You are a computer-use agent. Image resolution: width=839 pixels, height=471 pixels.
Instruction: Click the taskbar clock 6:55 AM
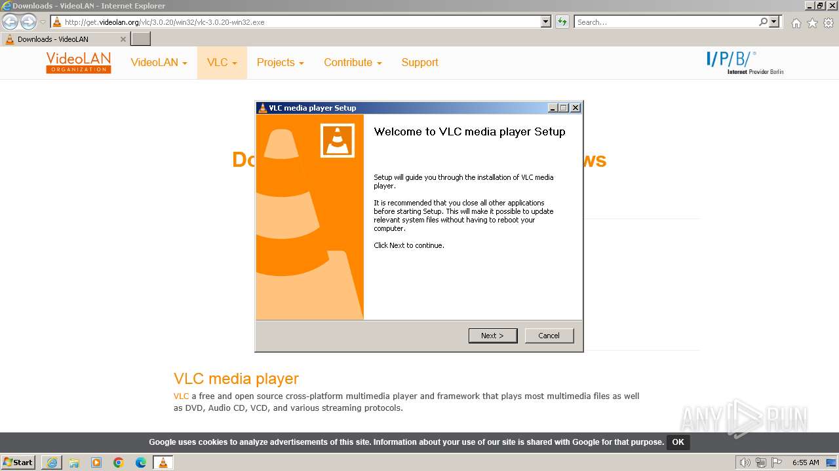pyautogui.click(x=806, y=462)
